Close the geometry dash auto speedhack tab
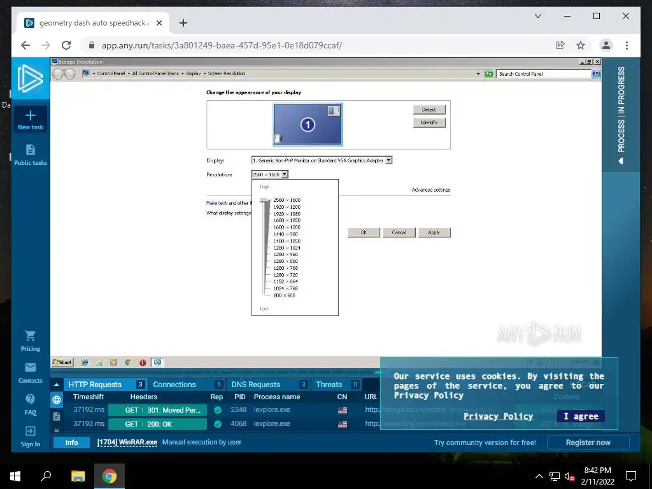This screenshot has width=652, height=489. tap(159, 23)
